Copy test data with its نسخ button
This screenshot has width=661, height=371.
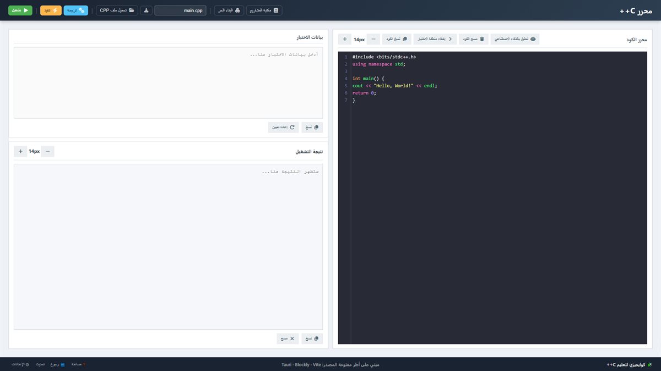click(312, 127)
